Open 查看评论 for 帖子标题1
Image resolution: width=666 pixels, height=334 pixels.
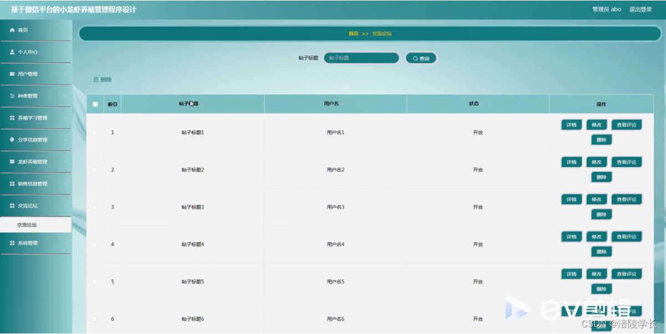tap(627, 125)
